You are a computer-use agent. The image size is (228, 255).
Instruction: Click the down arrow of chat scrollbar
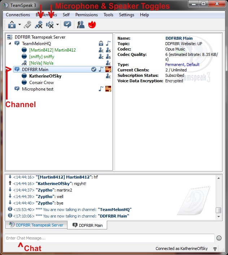click(x=219, y=216)
